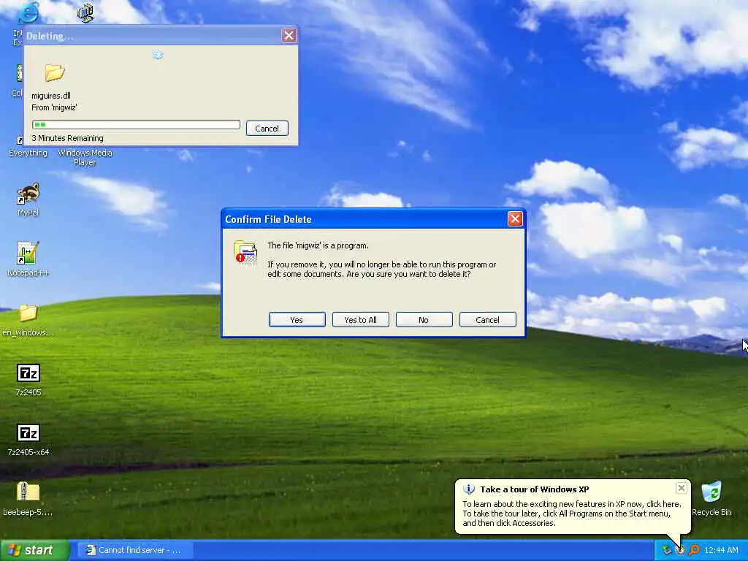Close the Take a tour balloon tip
Image resolution: width=748 pixels, height=561 pixels.
tap(682, 487)
